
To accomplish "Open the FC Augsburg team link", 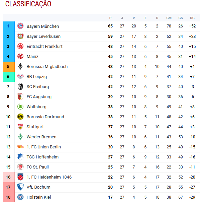I will (39, 97).
